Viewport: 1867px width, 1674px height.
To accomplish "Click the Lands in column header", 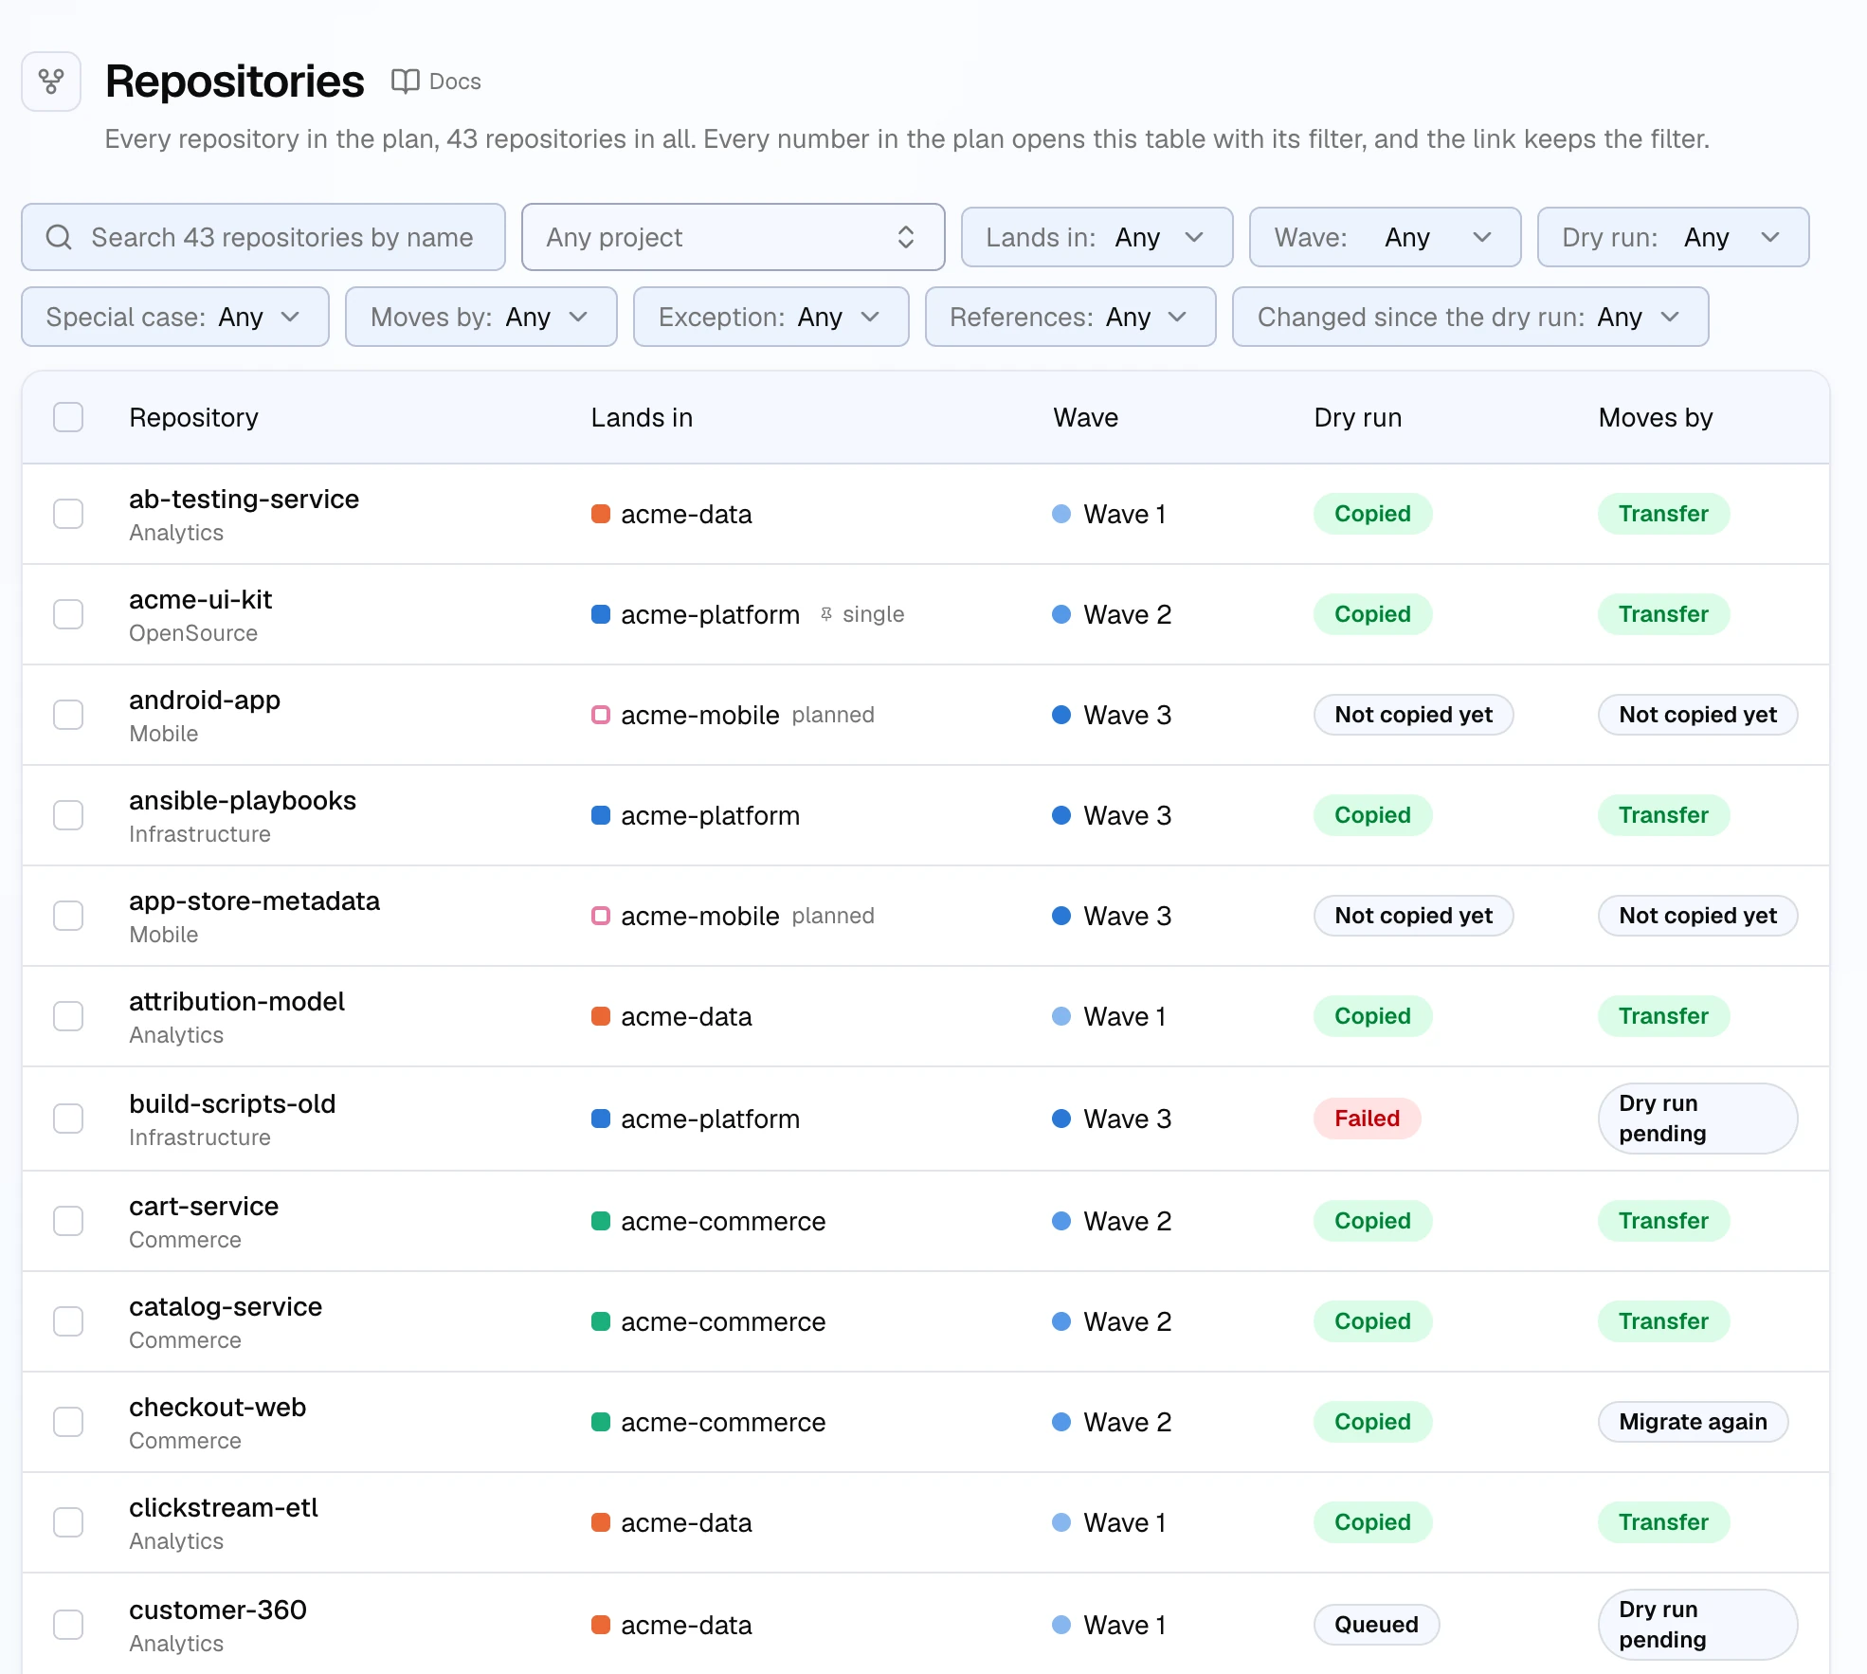I will [642, 417].
